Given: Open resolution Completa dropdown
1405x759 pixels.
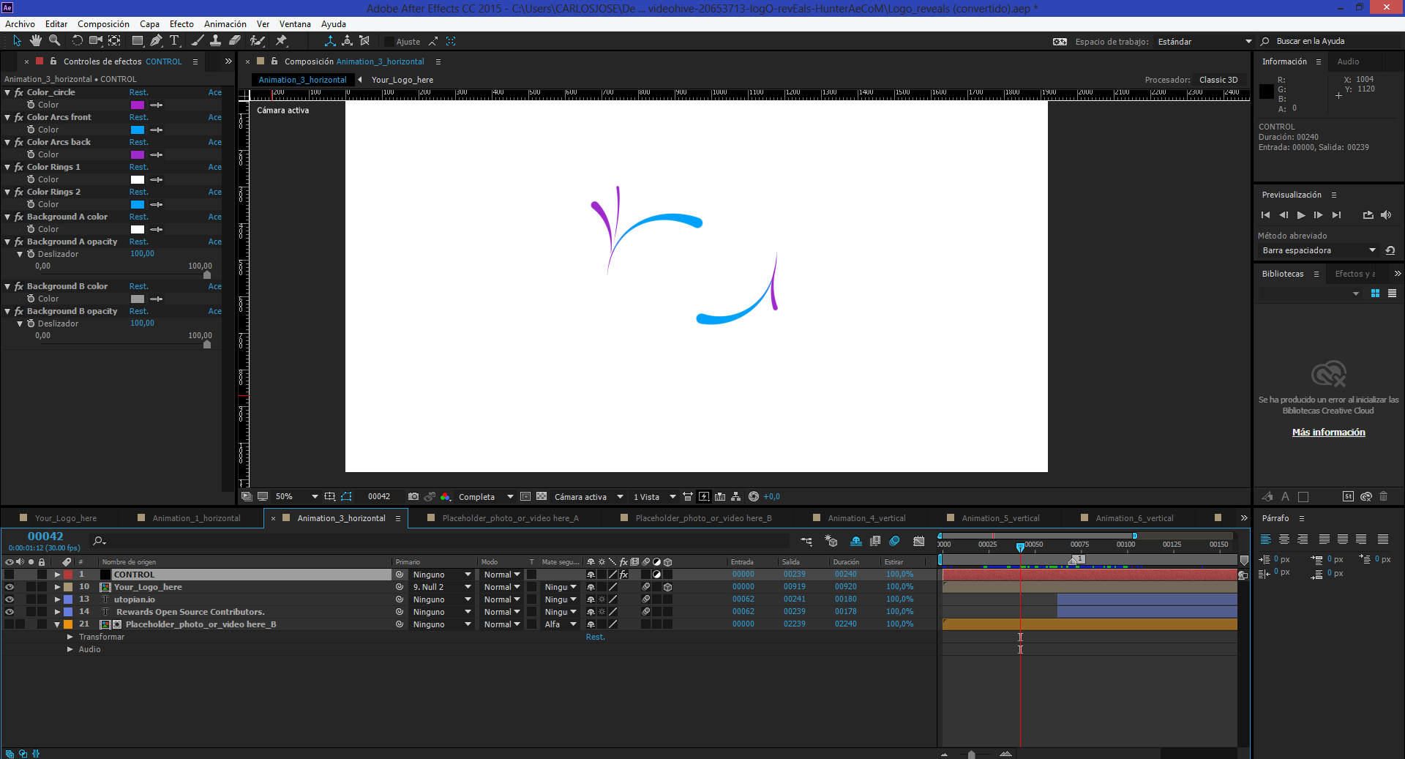Looking at the screenshot, I should [486, 496].
